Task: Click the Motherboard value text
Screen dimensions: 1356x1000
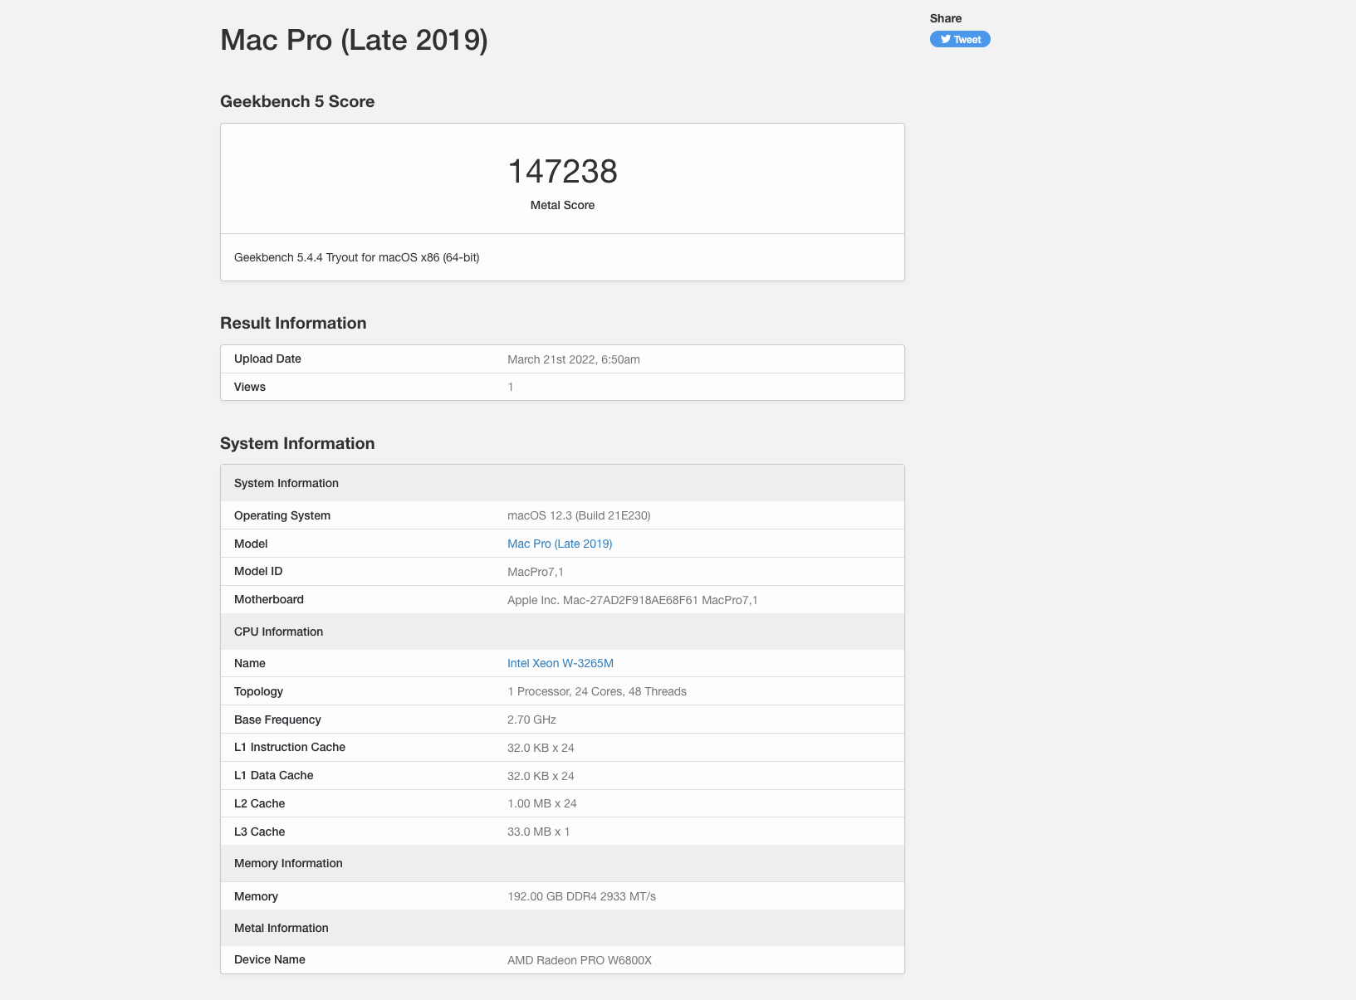Action: point(633,600)
